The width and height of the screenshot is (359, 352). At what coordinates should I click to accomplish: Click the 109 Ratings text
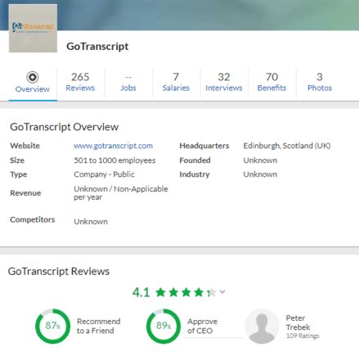click(303, 336)
